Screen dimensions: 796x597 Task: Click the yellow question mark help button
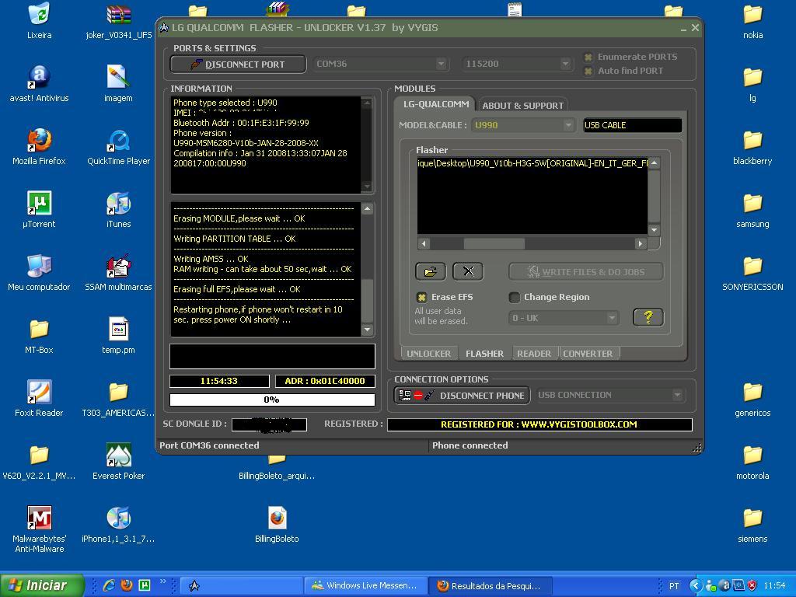pos(648,317)
